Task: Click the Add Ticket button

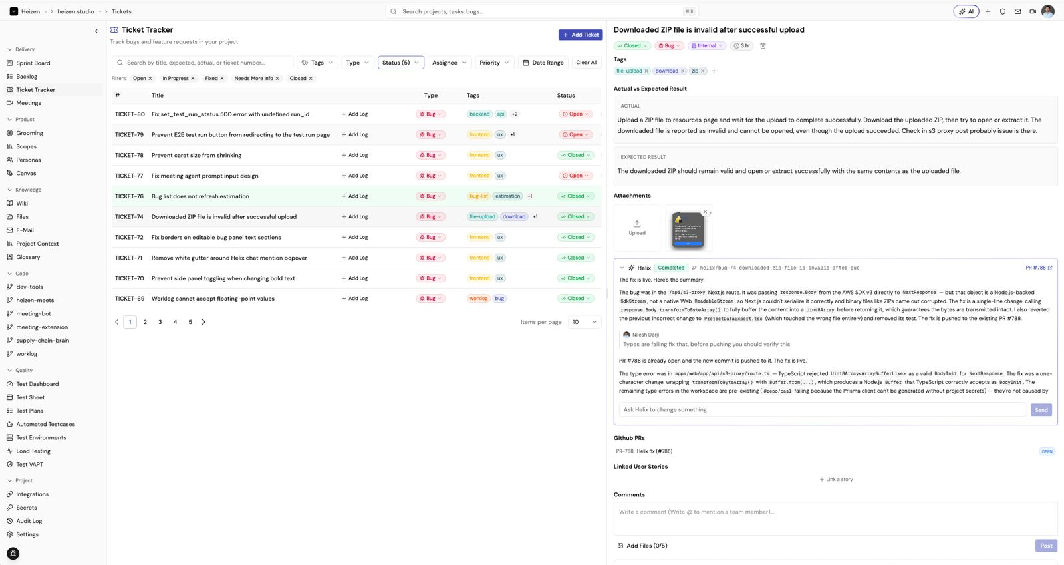Action: coord(581,35)
